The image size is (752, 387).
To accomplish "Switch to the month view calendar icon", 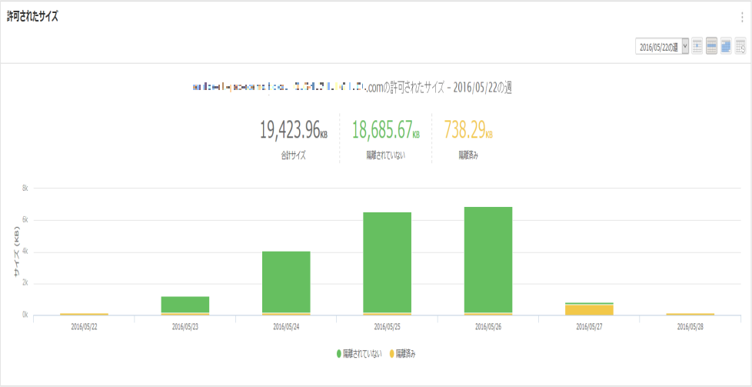I will [726, 47].
